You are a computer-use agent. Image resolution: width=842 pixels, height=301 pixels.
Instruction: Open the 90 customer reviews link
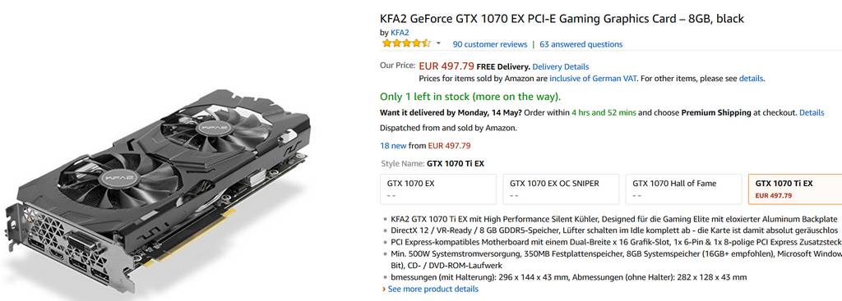[490, 44]
